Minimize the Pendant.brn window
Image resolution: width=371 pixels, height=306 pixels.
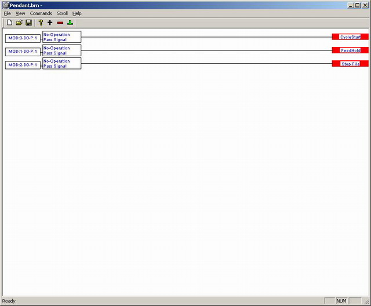point(351,5)
